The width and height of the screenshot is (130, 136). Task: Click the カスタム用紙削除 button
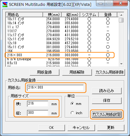click(x=110, y=72)
